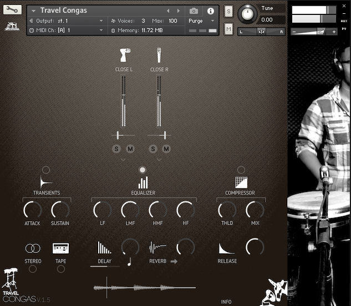The width and height of the screenshot is (351, 306).
Task: Click the volume plus button
Action: 334,32
